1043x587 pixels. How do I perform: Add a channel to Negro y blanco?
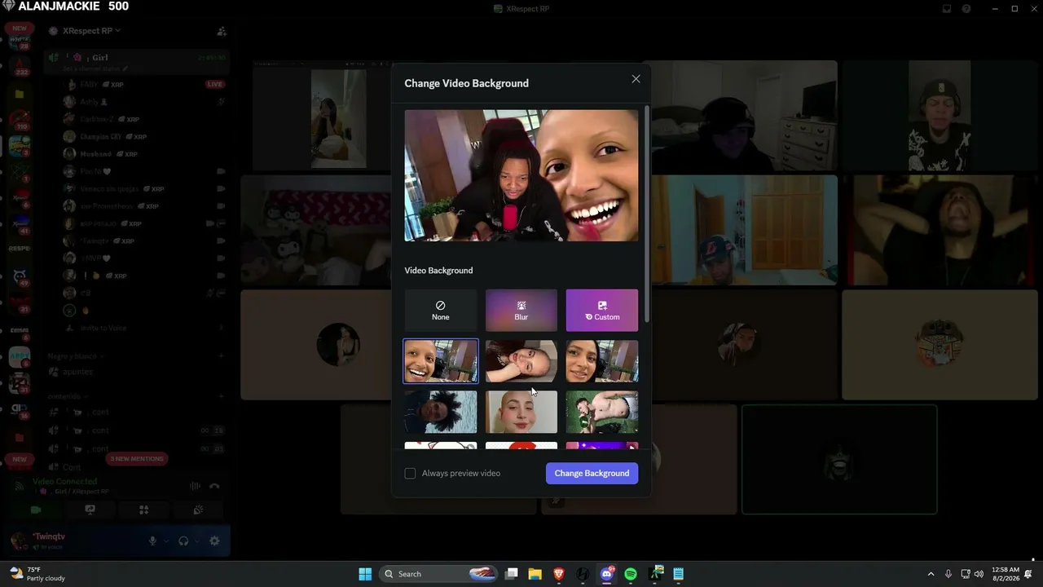[221, 356]
